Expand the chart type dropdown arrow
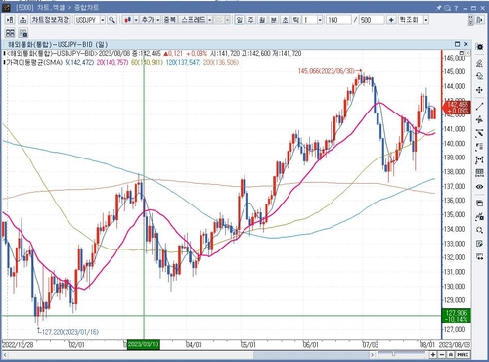Screen dimensions: 489x362 (x=136, y=20)
